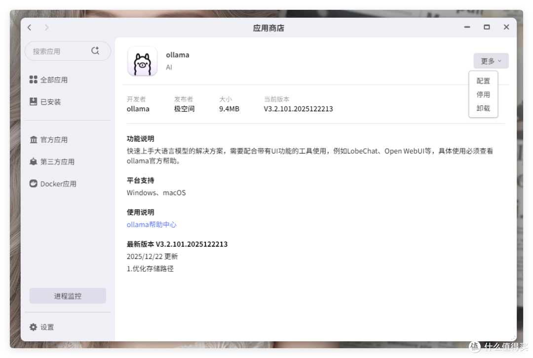The width and height of the screenshot is (533, 358).
Task: Expand the 更多 dropdown button
Action: [491, 61]
